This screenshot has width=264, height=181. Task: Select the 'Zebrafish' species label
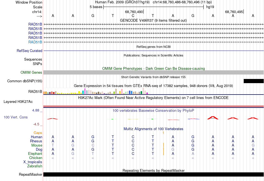pyautogui.click(x=35, y=166)
